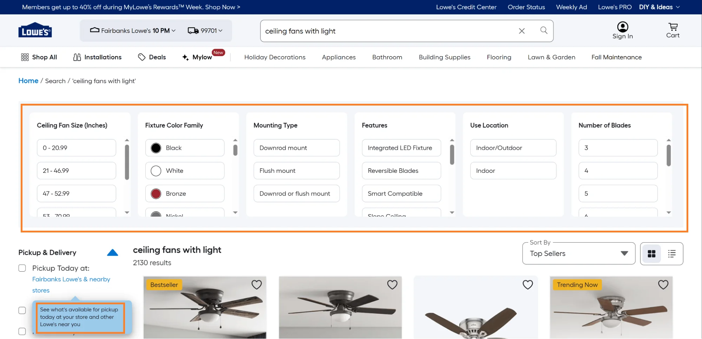Click the Home breadcrumb link
The image size is (702, 339).
28,81
